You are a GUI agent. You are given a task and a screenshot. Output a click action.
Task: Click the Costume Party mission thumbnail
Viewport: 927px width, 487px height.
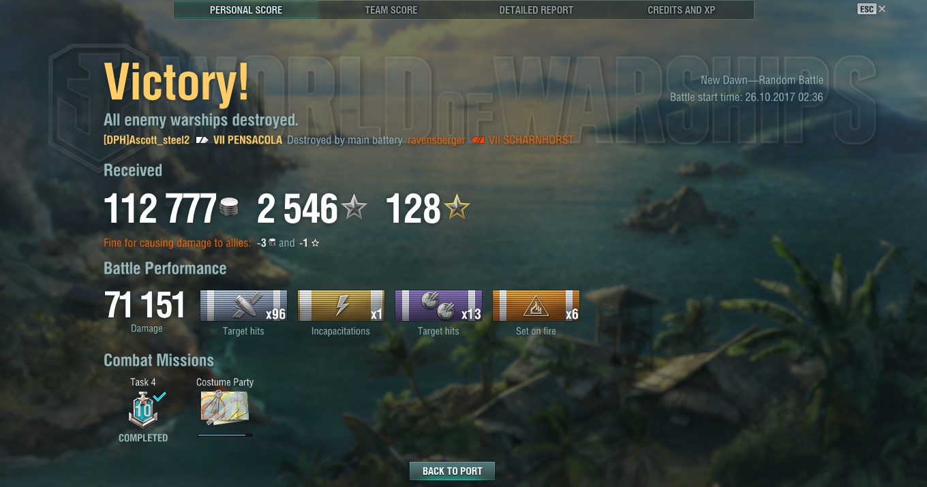[x=225, y=408]
